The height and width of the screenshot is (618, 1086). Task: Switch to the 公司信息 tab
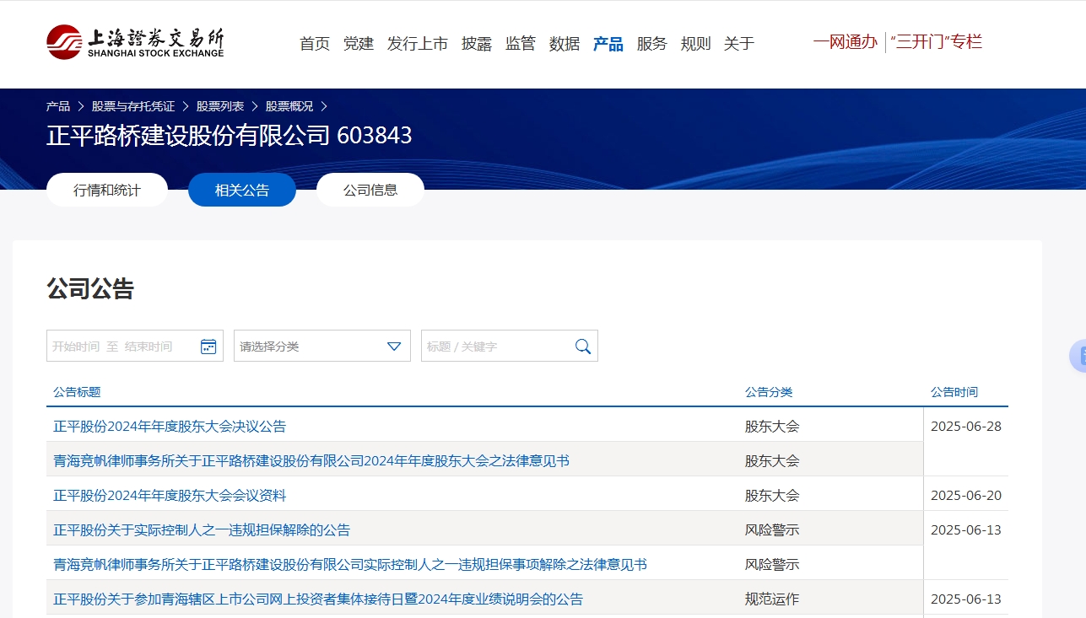point(370,190)
